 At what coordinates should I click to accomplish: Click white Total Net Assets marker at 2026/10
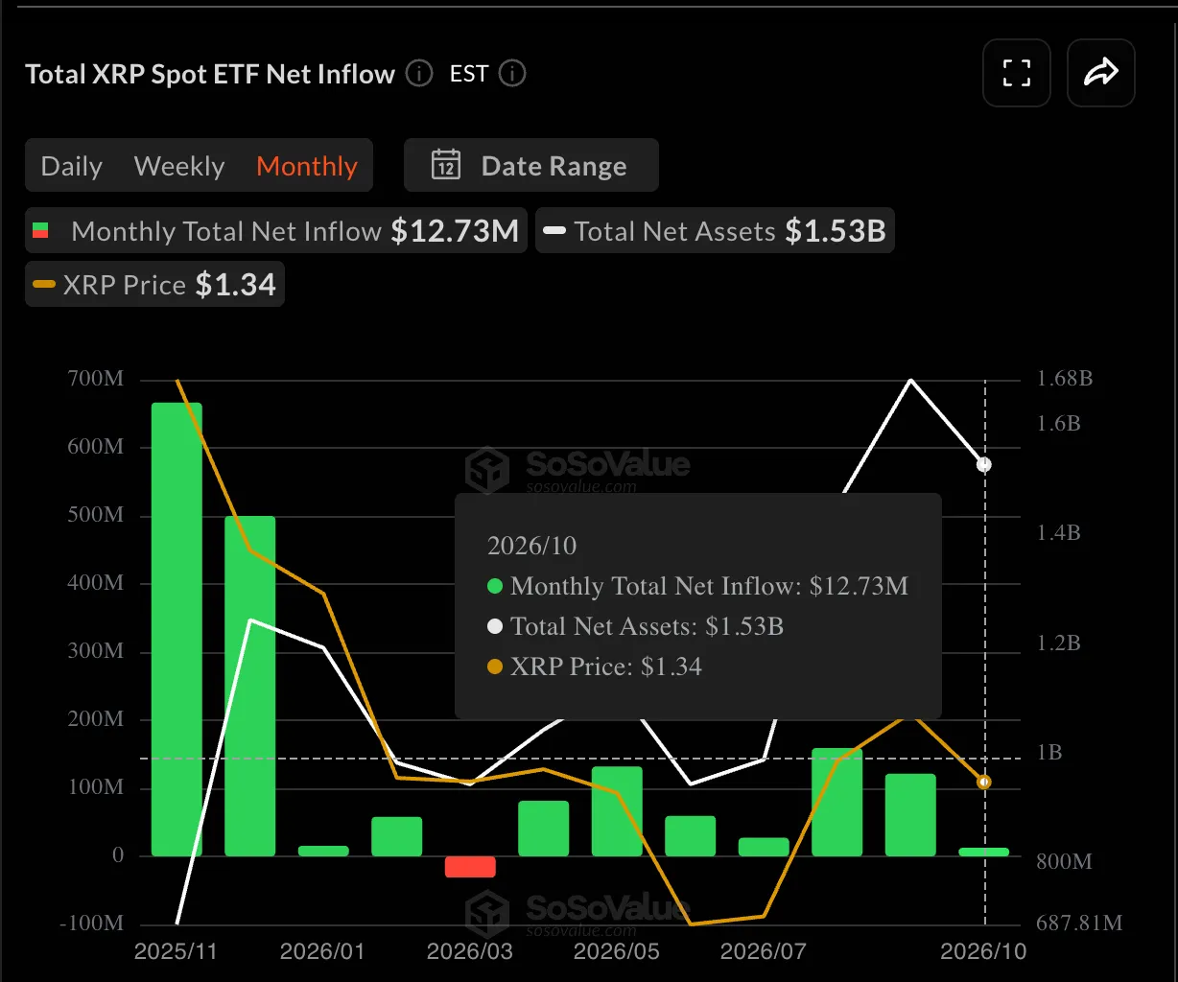point(984,465)
